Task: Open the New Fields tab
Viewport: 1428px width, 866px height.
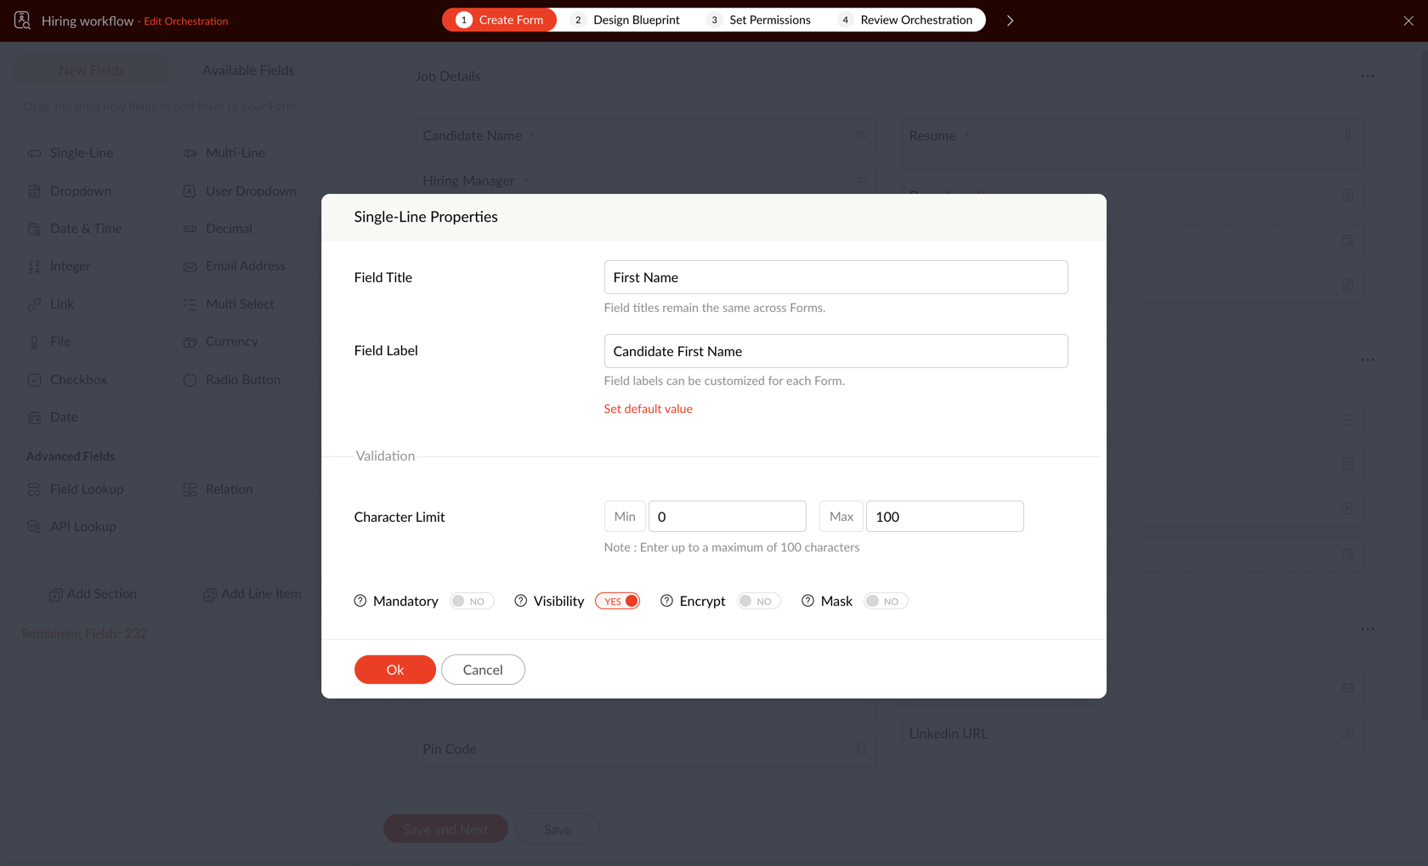Action: [x=92, y=71]
